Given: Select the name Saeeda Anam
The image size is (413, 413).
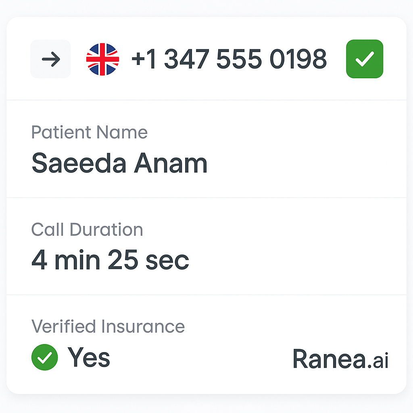Looking at the screenshot, I should point(119,163).
